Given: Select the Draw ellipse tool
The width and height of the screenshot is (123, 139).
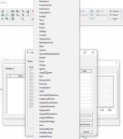Looking at the screenshot, I should [17, 11].
